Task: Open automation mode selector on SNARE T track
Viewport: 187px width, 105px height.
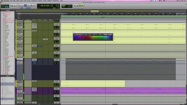Action: [21, 28]
